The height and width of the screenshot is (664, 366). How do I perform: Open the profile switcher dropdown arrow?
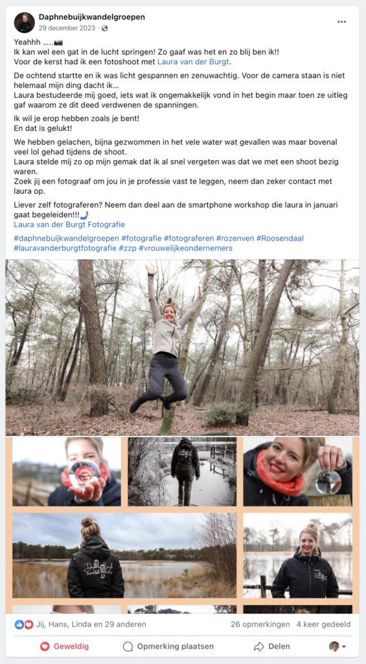click(343, 646)
